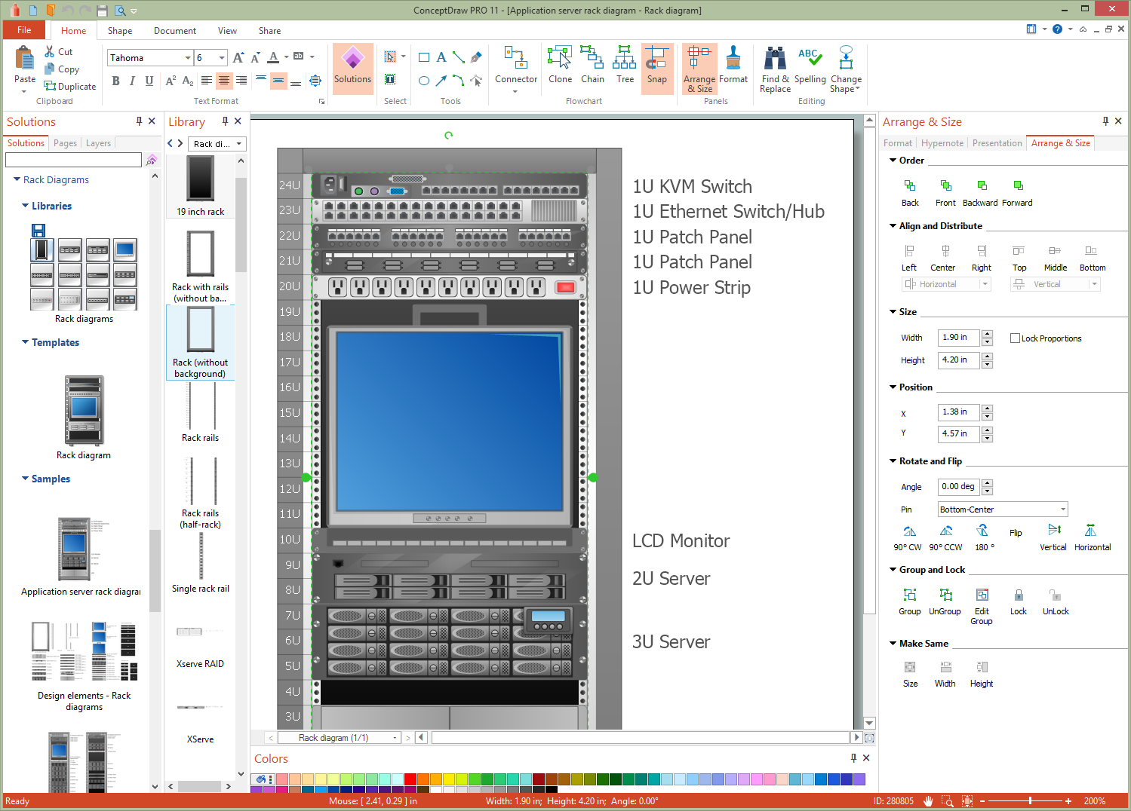
Task: Bring object to Front
Action: 945,193
